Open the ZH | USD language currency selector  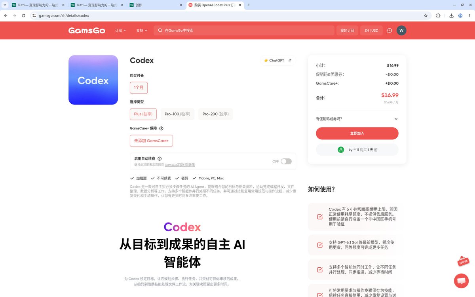pos(371,30)
